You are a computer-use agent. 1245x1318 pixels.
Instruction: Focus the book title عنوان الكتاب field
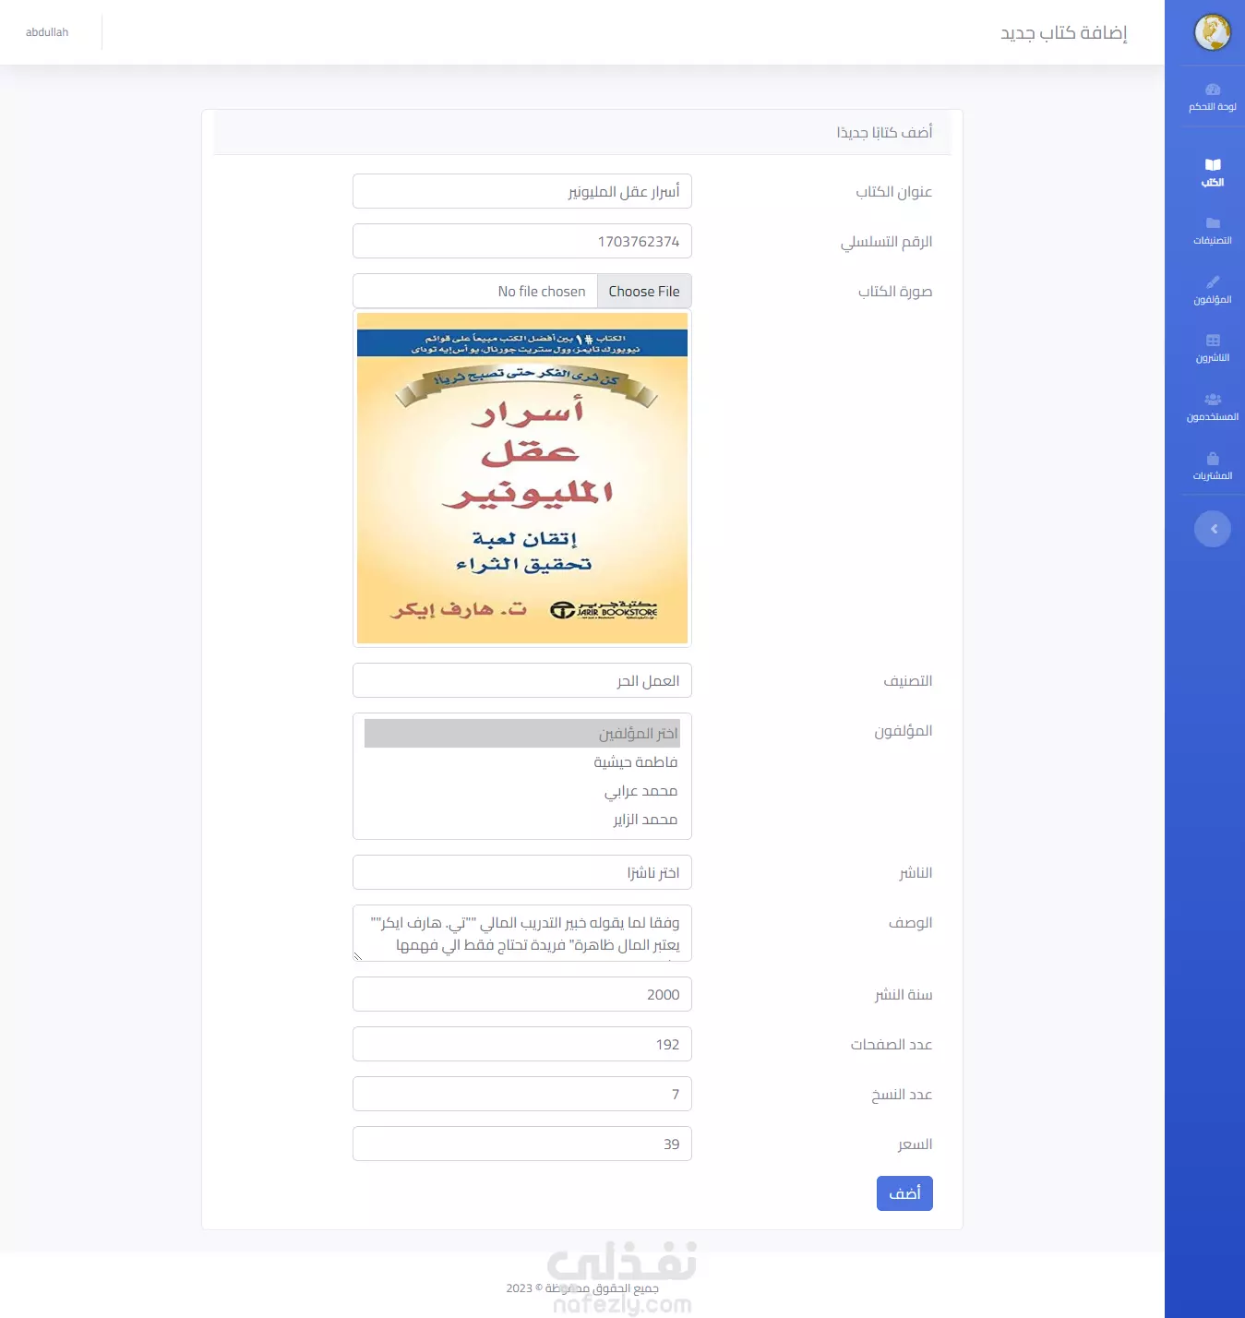(522, 191)
